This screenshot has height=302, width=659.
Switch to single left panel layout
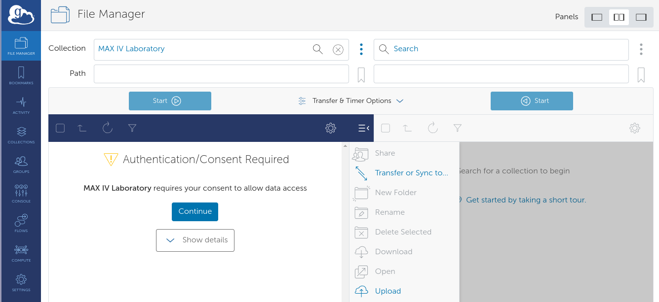pyautogui.click(x=597, y=17)
